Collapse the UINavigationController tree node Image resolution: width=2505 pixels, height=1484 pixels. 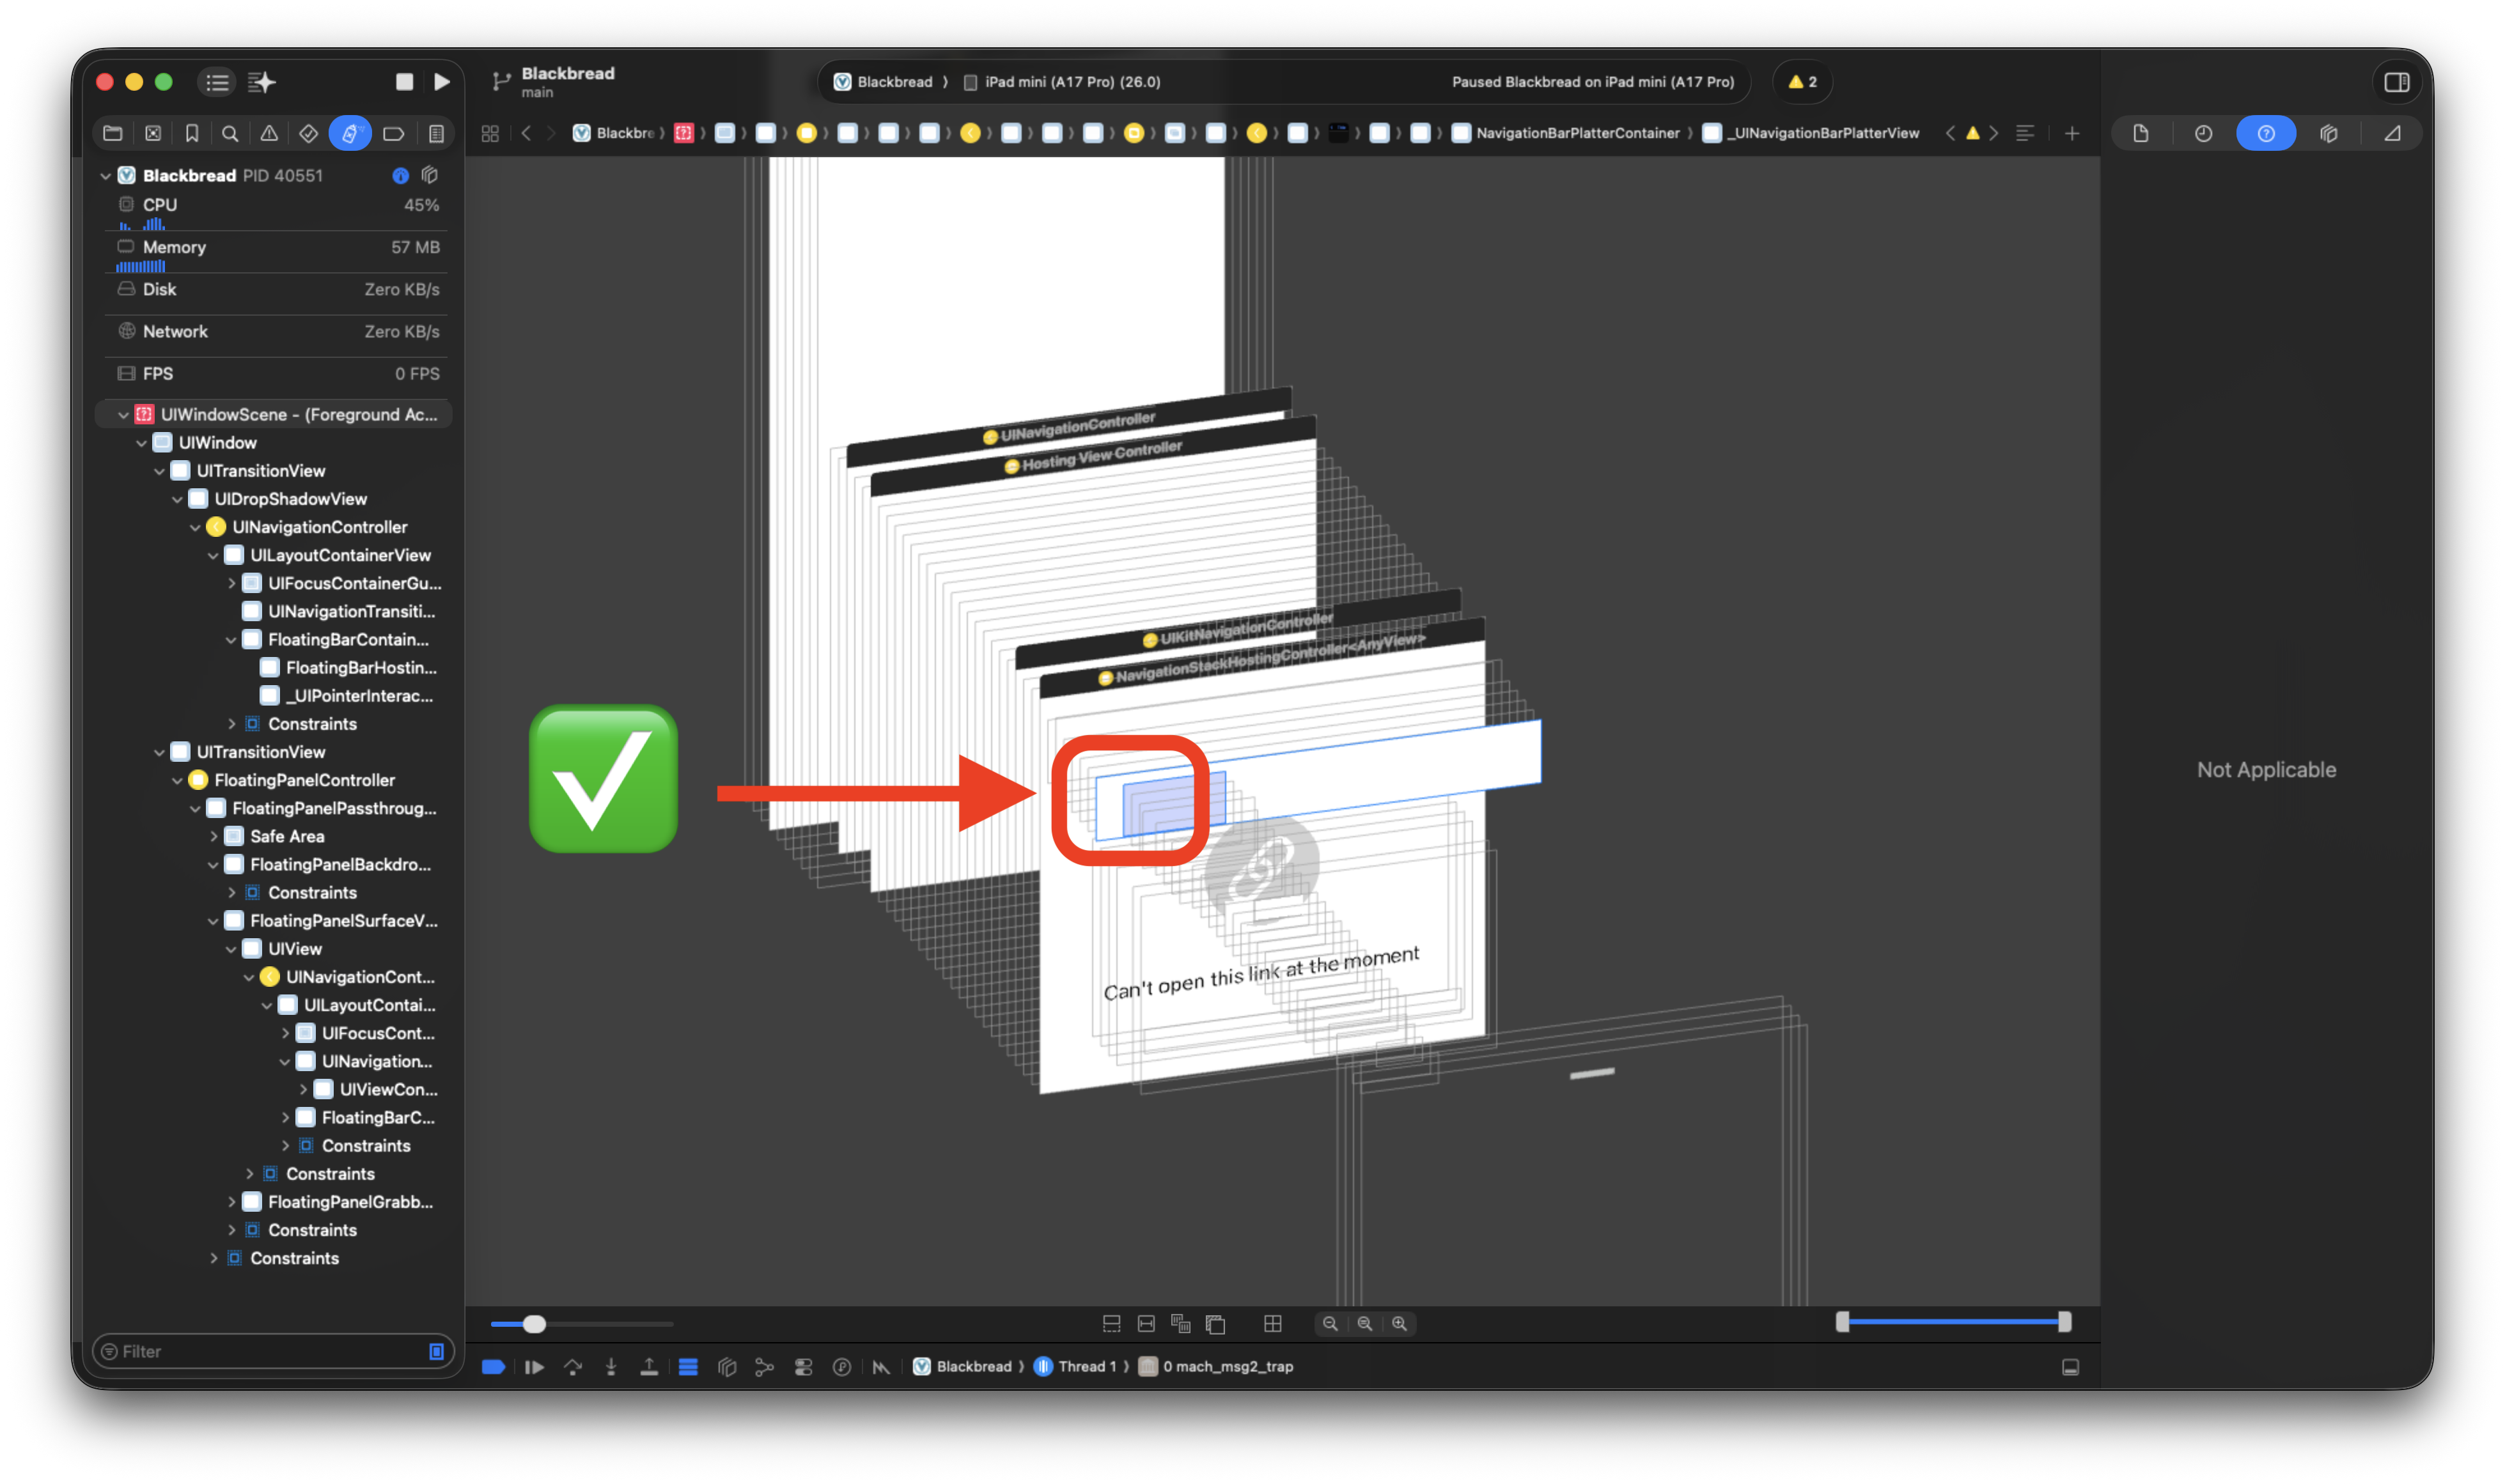coord(195,527)
